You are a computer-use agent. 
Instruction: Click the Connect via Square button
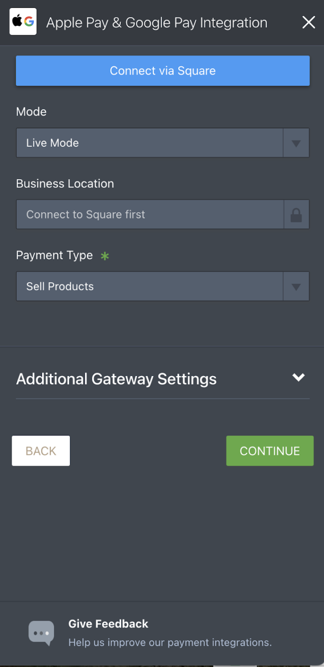pos(162,70)
